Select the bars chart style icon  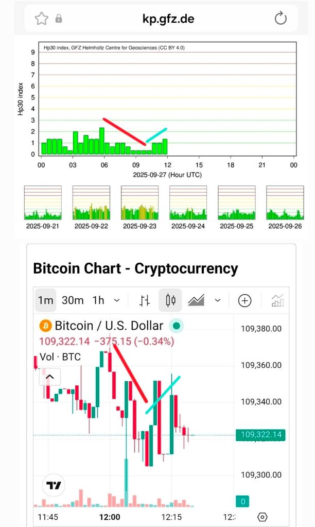145,300
